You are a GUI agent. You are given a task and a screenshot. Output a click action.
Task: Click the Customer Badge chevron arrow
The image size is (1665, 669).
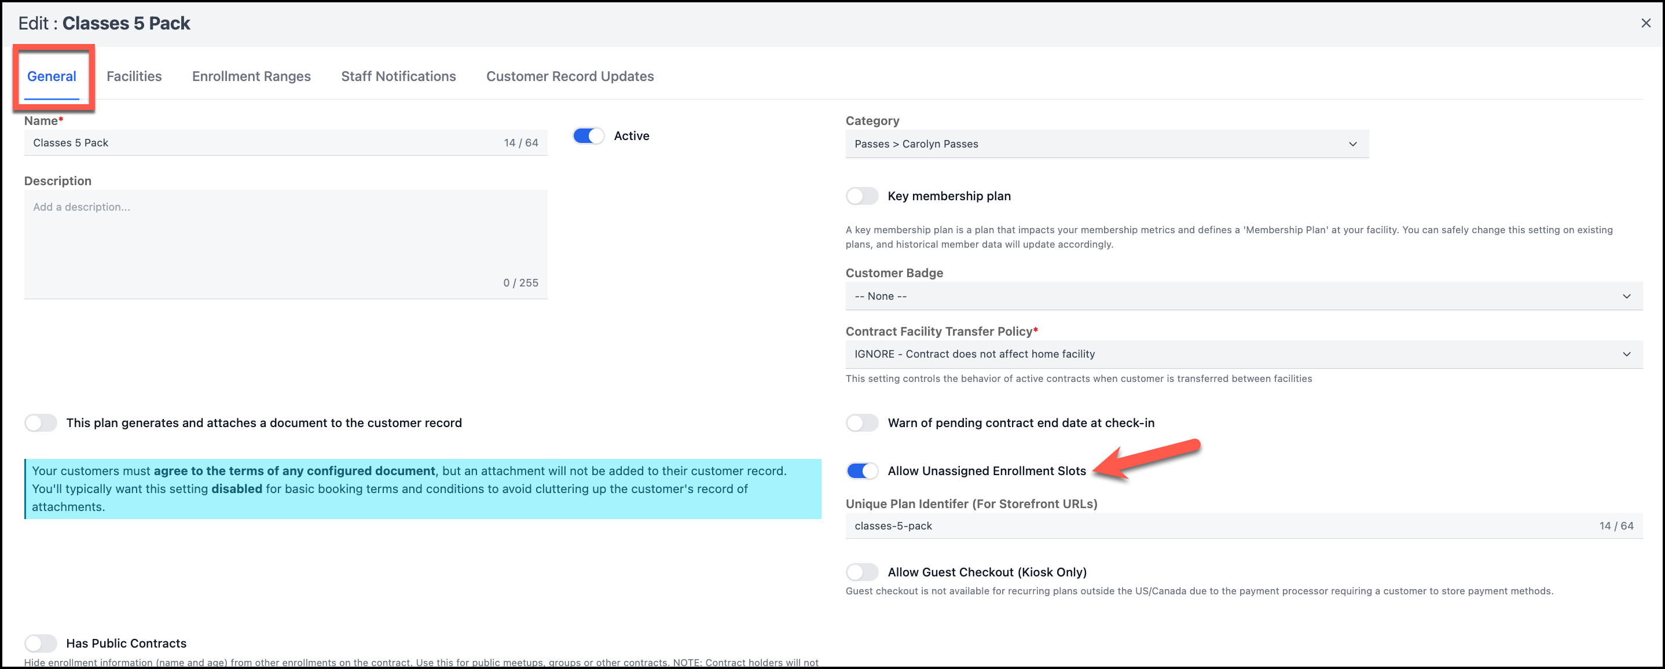click(1626, 296)
